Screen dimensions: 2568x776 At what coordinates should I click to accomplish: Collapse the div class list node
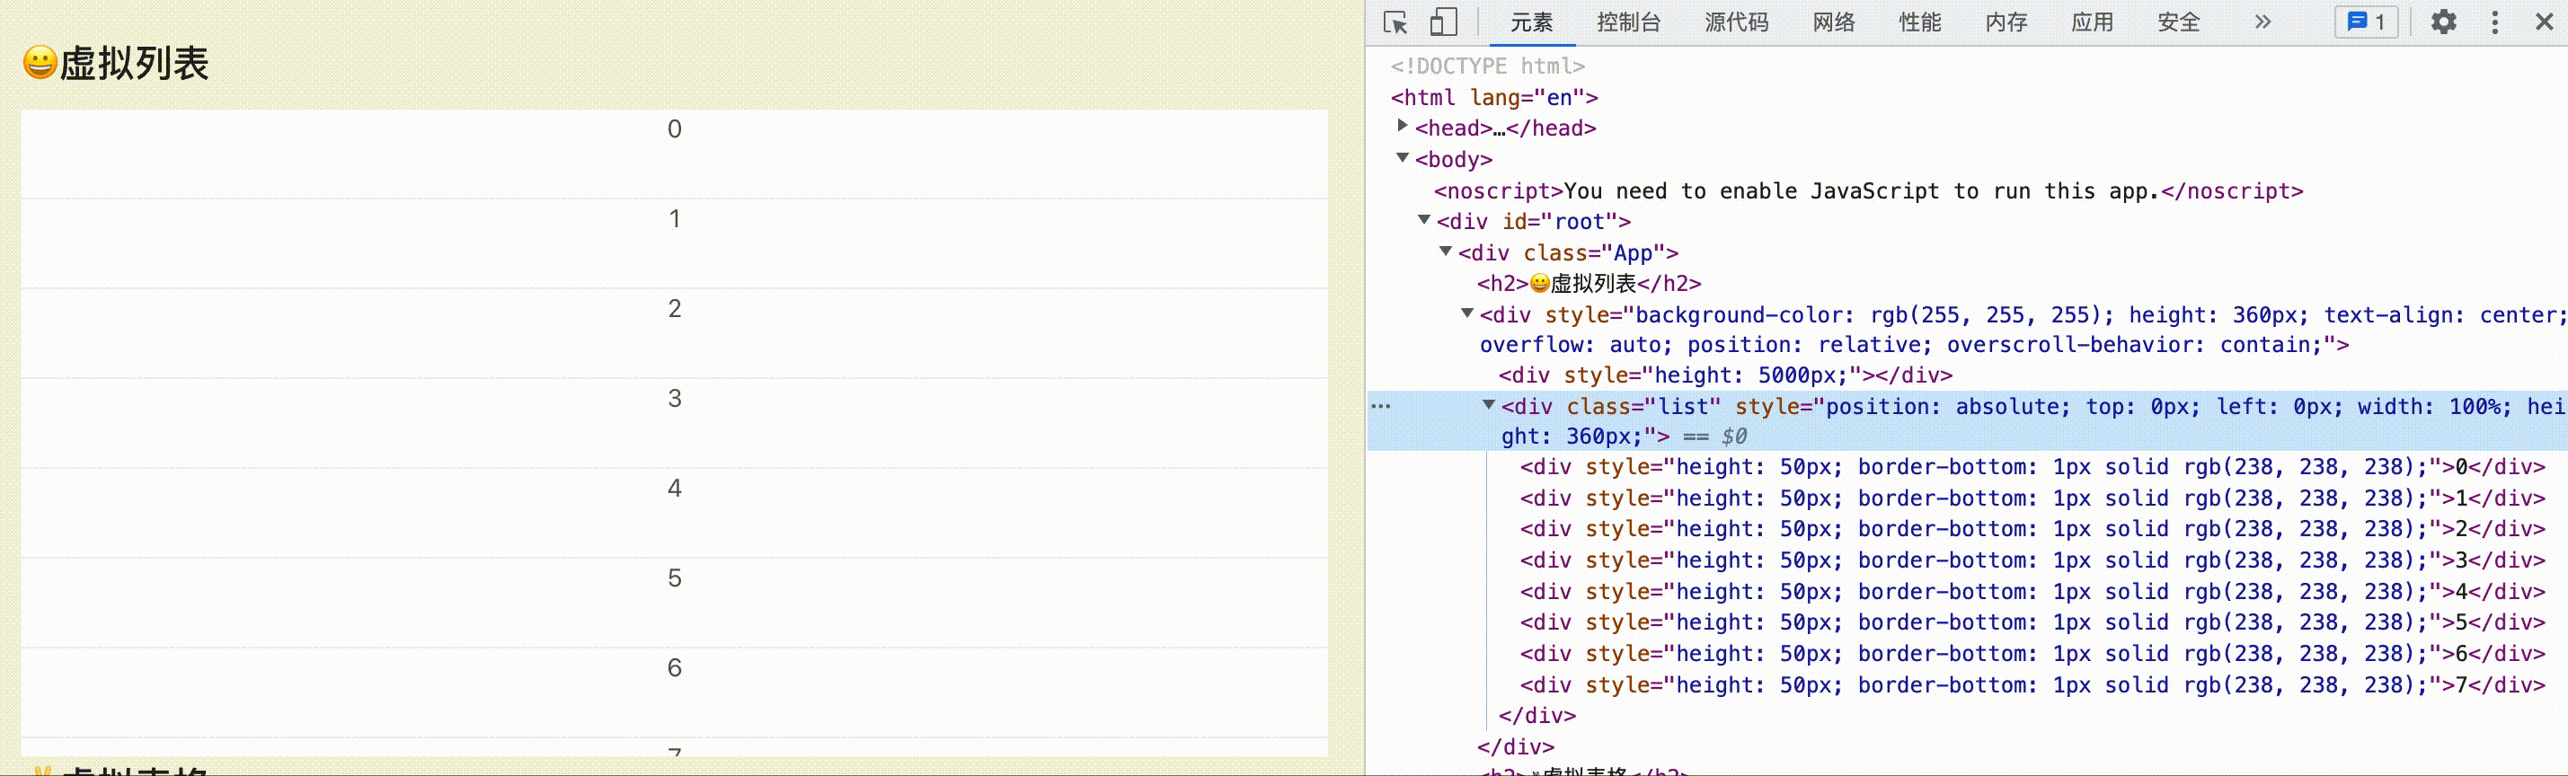[1488, 404]
